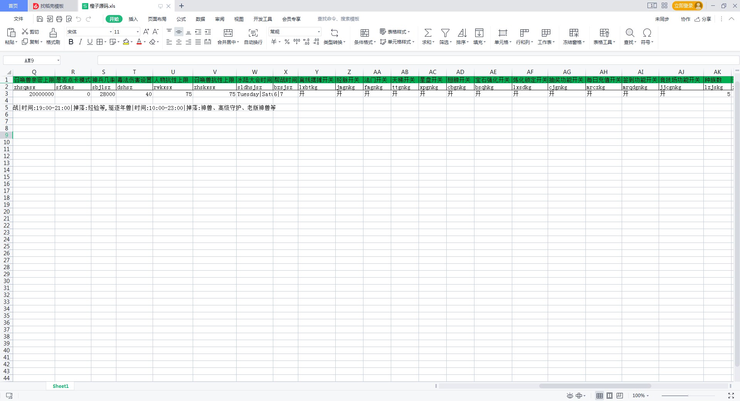This screenshot has width=740, height=401.
Task: Click the Freeze Panes (冻结窗格) icon
Action: [573, 33]
